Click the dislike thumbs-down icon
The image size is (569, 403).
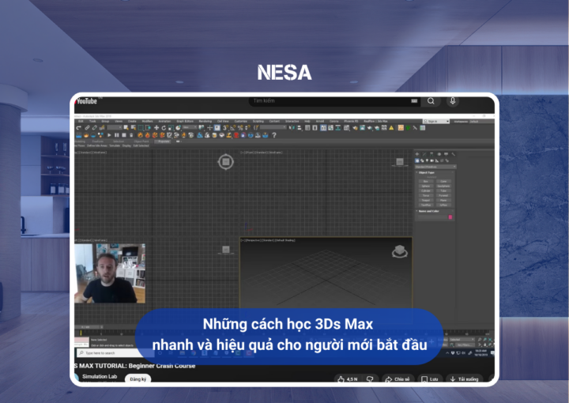370,379
